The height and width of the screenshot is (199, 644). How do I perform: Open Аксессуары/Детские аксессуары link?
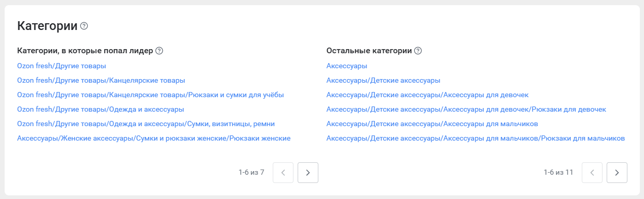tap(384, 80)
